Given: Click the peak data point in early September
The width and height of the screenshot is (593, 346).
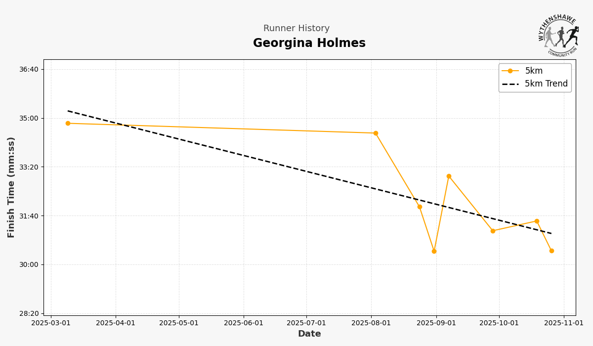Looking at the screenshot, I should point(449,176).
